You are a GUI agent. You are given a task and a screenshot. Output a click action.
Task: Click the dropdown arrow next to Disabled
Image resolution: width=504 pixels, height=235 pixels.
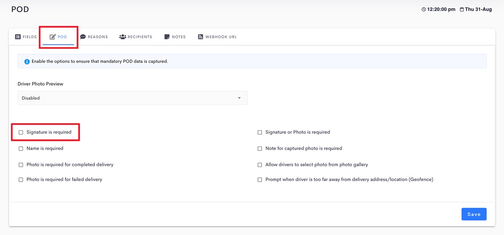[239, 98]
